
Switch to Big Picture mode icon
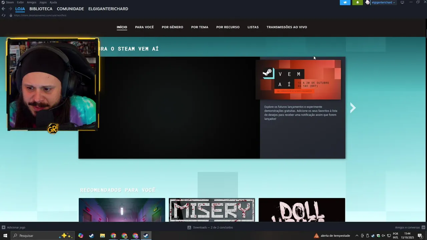[402, 2]
